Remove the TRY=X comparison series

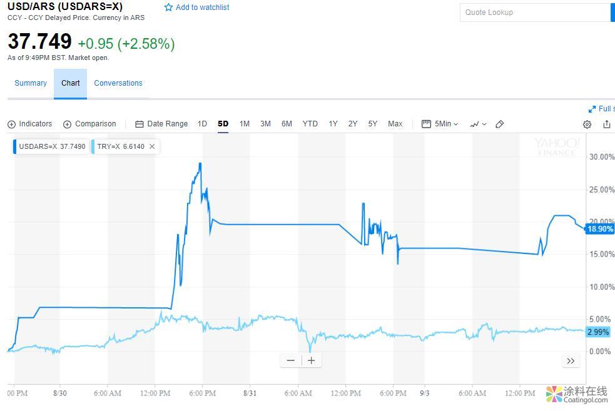[152, 146]
